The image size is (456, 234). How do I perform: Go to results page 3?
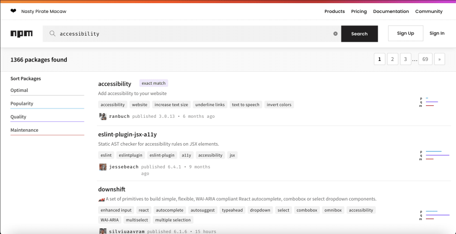click(x=405, y=59)
